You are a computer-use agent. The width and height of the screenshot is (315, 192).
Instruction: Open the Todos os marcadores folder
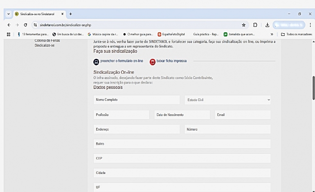tap(296, 34)
